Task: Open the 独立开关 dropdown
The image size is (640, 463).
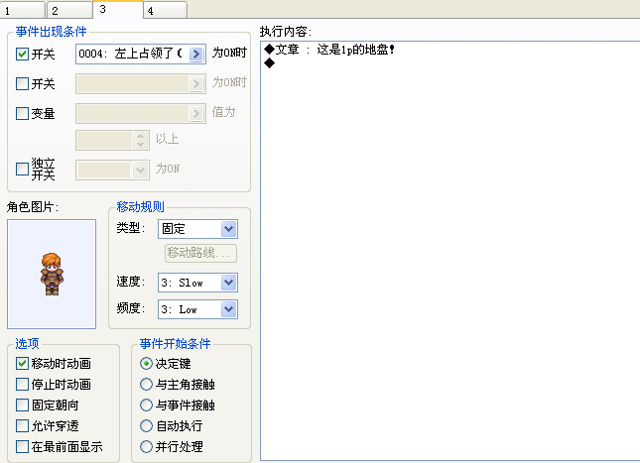Action: click(x=140, y=170)
